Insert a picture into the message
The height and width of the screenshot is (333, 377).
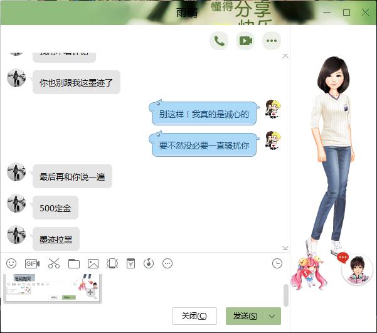point(93,263)
